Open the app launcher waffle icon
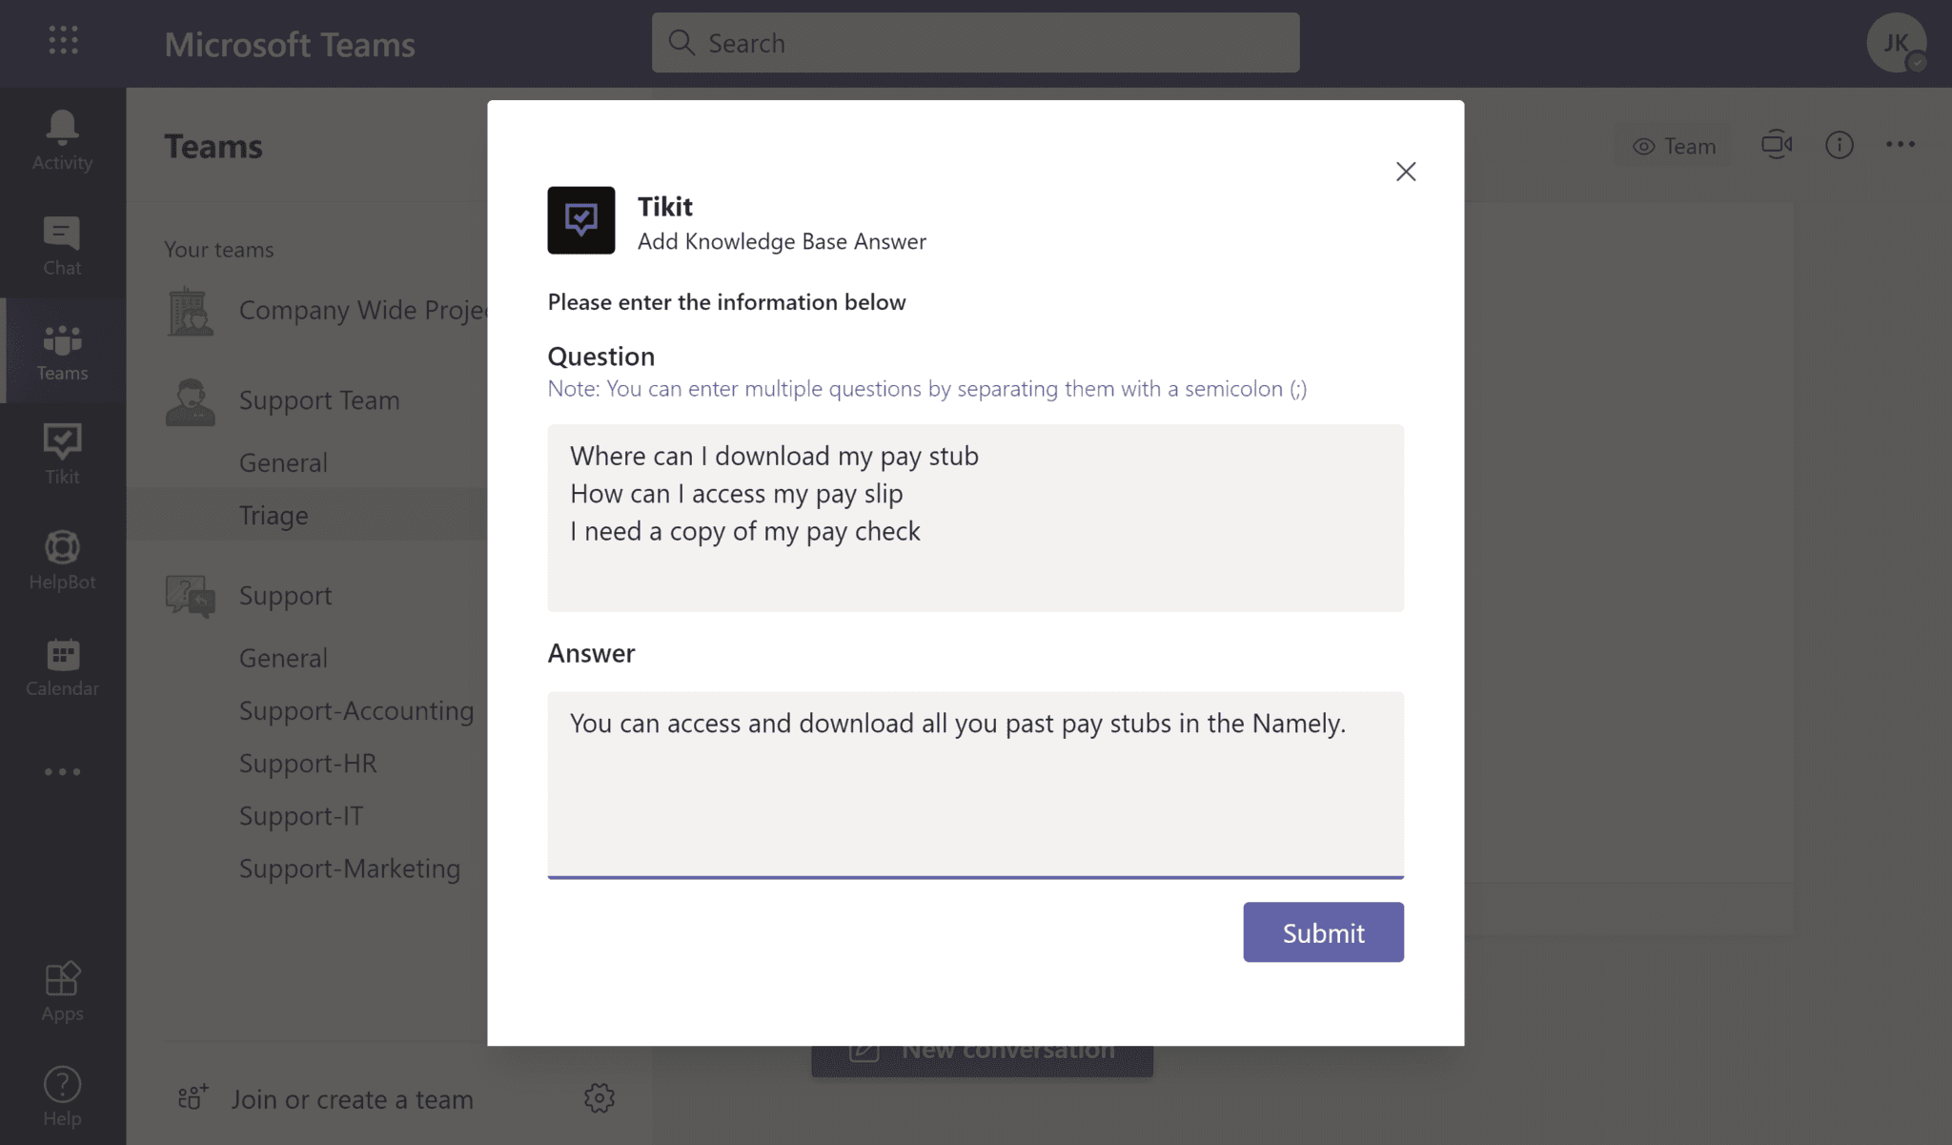Viewport: 1952px width, 1145px height. coord(63,40)
